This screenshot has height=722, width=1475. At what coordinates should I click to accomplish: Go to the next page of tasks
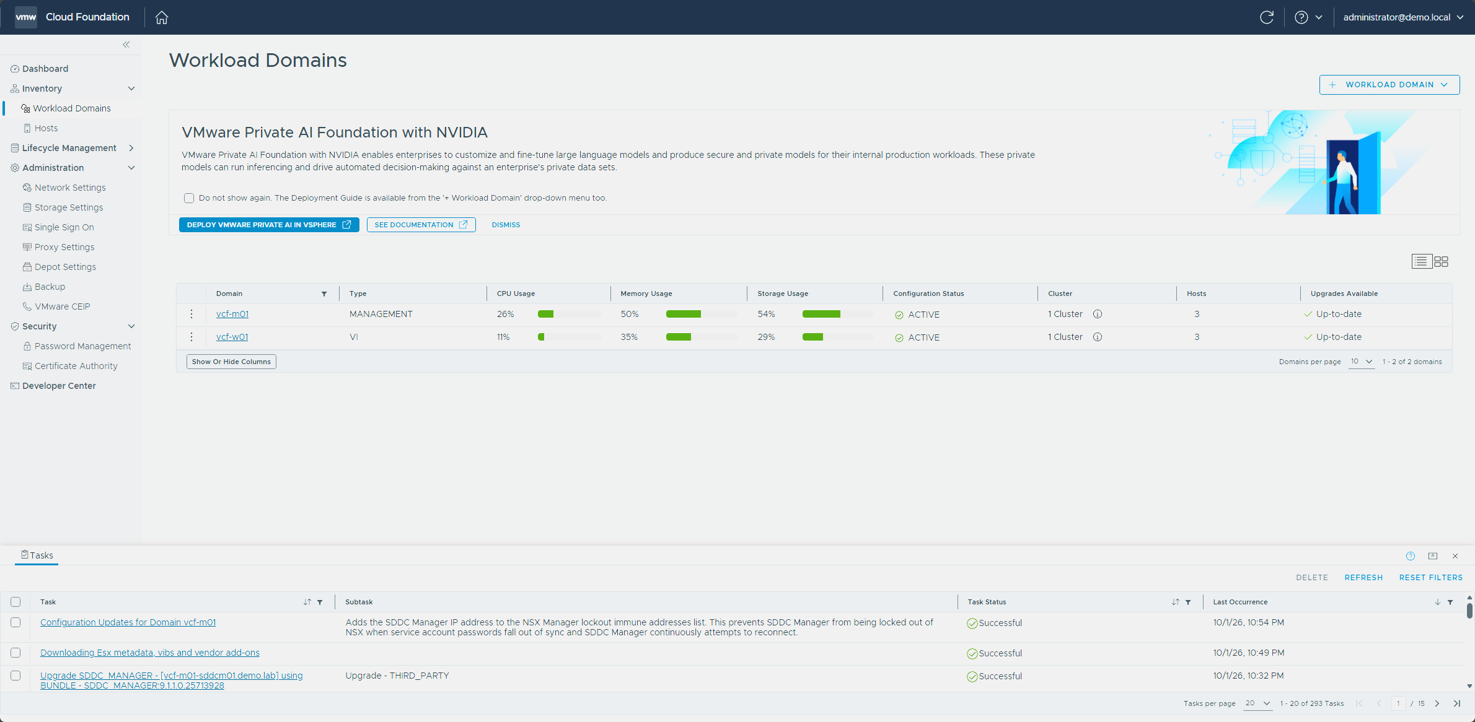[1437, 703]
